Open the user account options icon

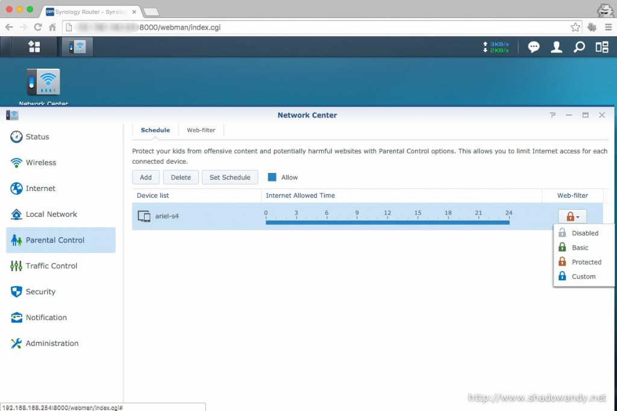point(556,47)
